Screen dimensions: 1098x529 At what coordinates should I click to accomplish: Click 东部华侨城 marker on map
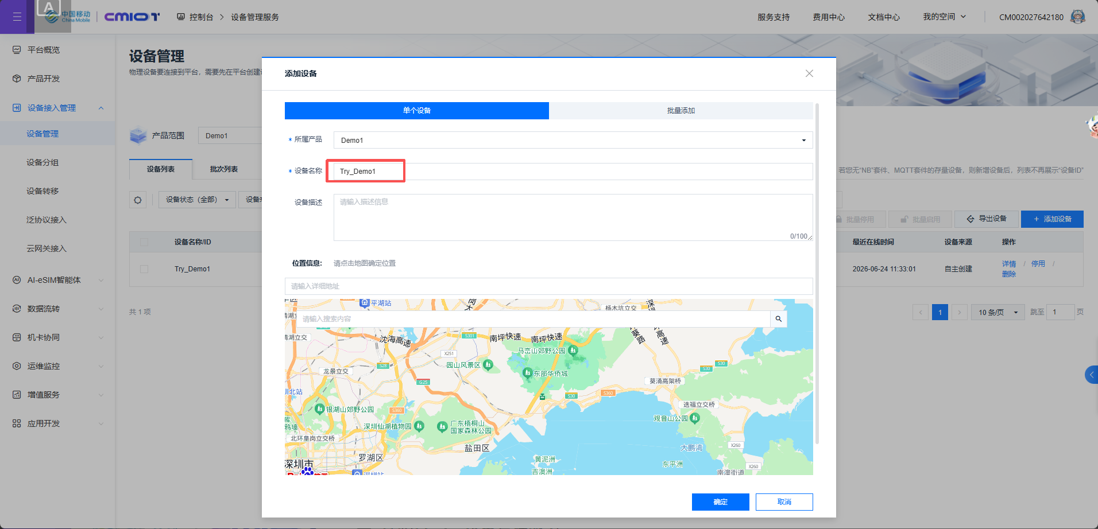pos(527,373)
